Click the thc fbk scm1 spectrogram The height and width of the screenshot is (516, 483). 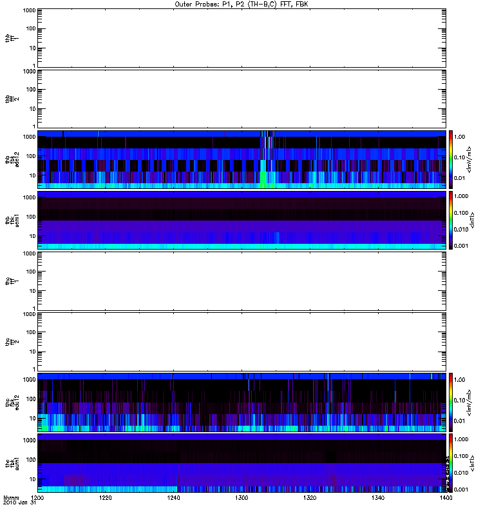241,463
